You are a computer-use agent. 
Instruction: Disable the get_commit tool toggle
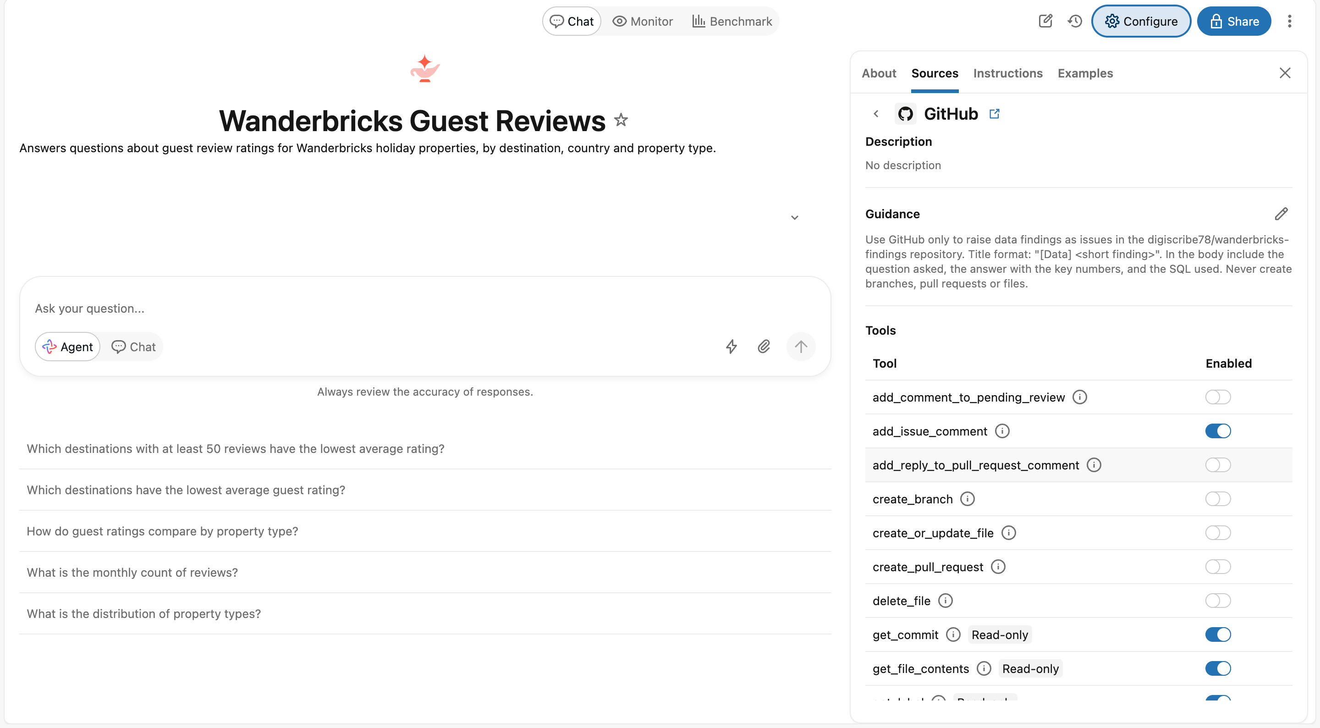1218,634
